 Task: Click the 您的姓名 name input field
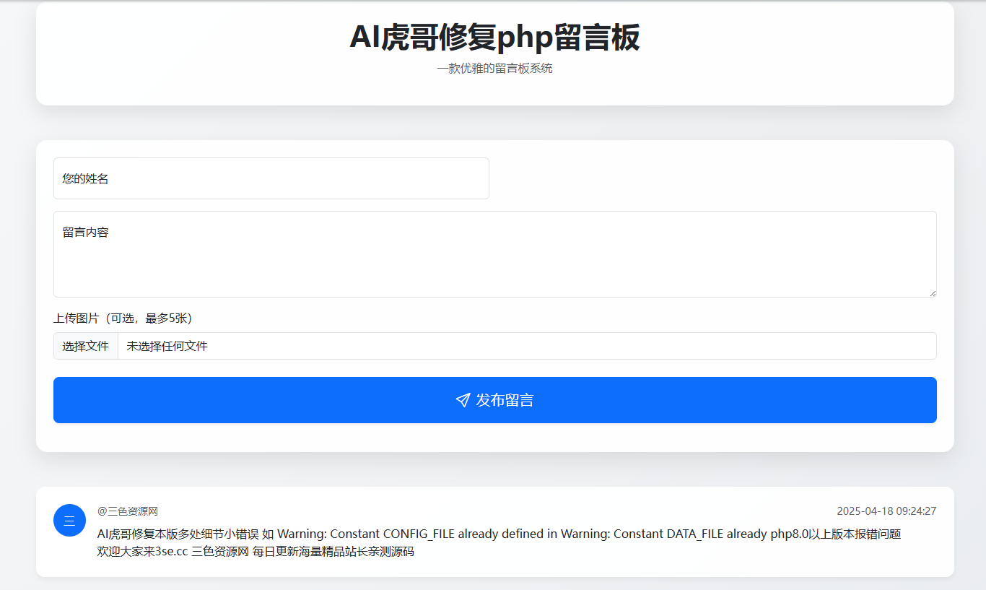271,178
